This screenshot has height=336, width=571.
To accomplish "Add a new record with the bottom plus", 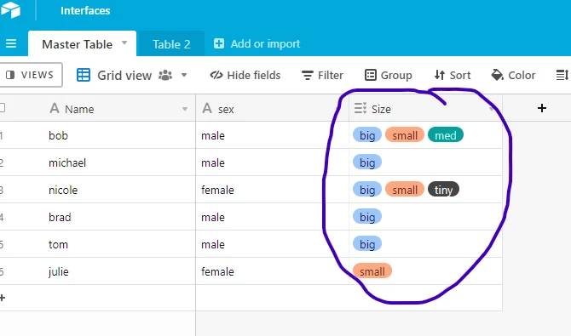I will tap(3, 298).
